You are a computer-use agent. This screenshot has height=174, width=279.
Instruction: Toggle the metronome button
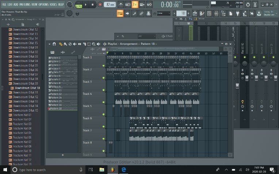click(x=121, y=5)
